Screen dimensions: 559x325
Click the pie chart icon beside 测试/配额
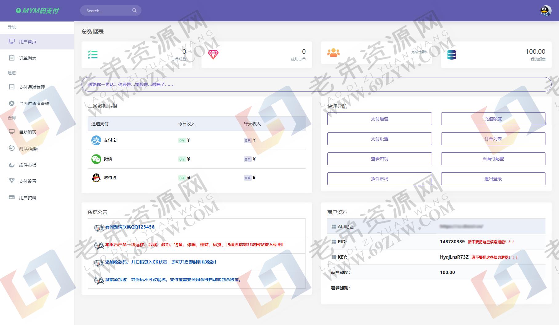[x=12, y=148]
